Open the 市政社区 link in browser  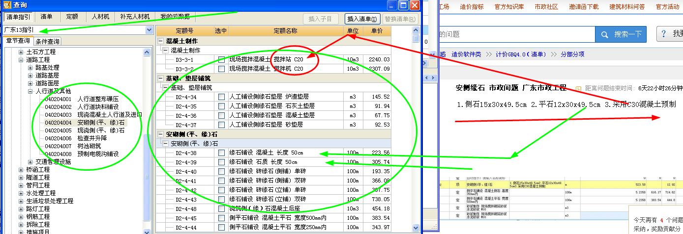(546, 7)
